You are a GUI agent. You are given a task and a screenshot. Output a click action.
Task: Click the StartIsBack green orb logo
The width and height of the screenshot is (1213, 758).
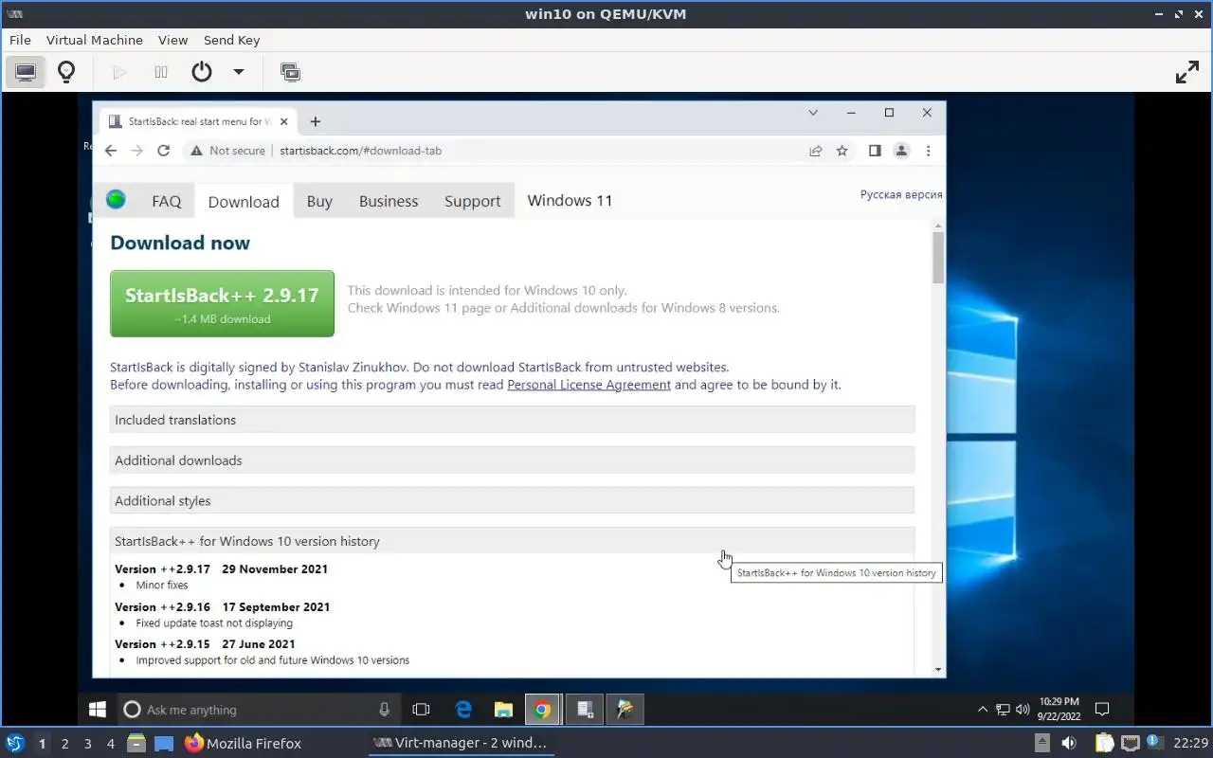[116, 199]
